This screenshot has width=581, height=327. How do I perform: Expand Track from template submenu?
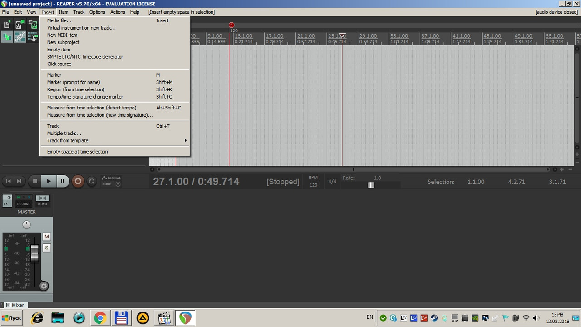114,140
